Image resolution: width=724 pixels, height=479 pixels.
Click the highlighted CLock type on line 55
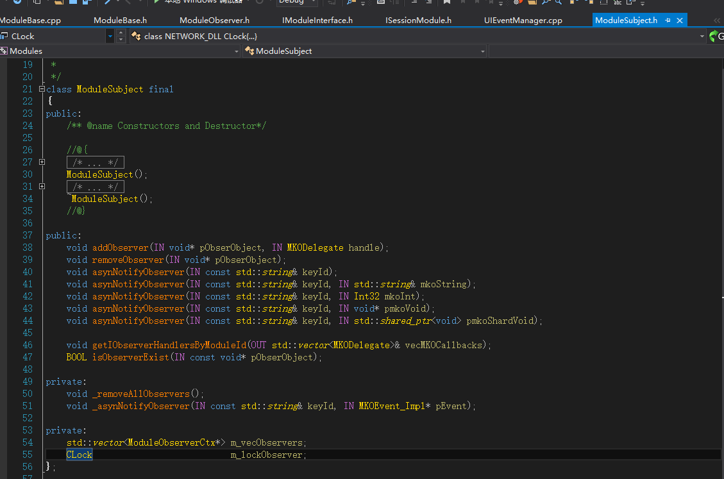pos(80,455)
